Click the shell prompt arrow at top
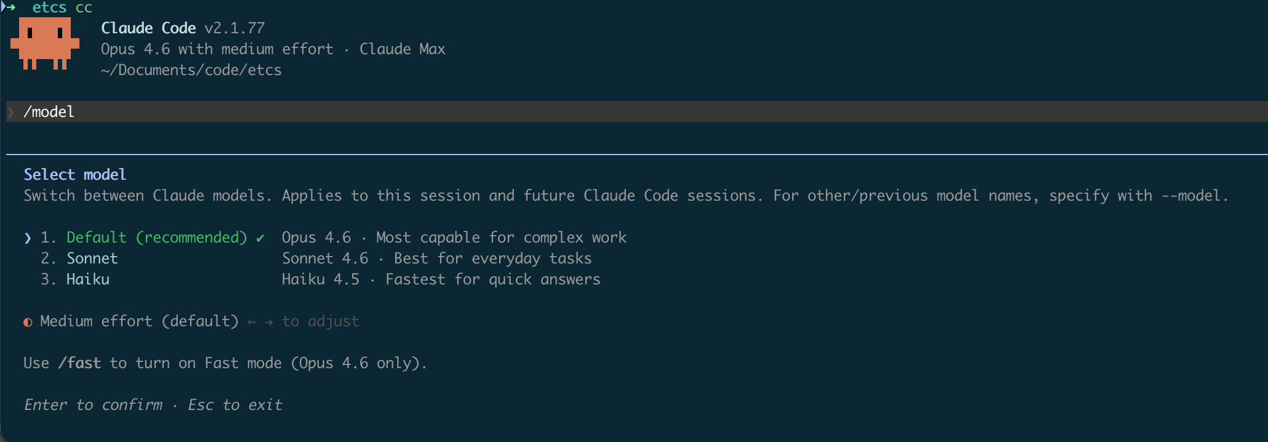Viewport: 1268px width, 442px height. [x=9, y=6]
